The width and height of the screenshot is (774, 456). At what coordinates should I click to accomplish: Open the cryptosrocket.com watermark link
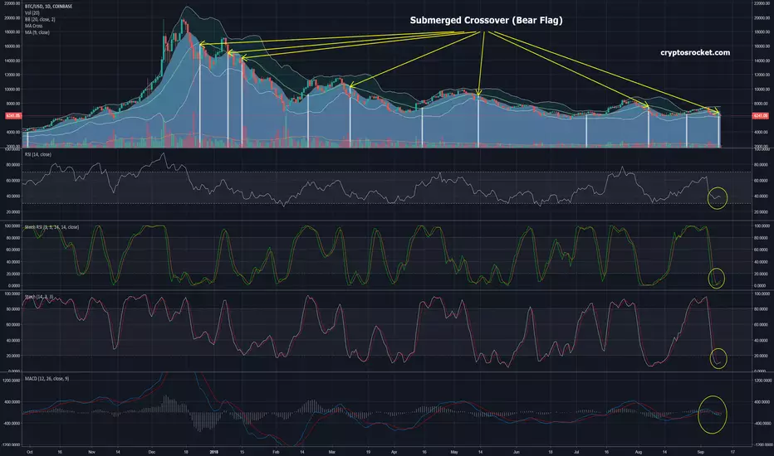(x=695, y=52)
